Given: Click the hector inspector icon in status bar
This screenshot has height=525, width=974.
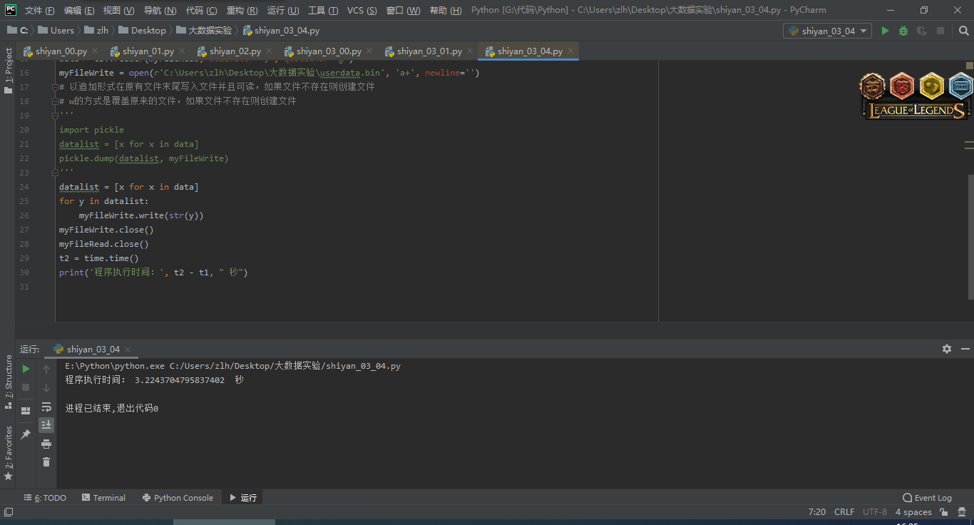Looking at the screenshot, I should coord(960,512).
